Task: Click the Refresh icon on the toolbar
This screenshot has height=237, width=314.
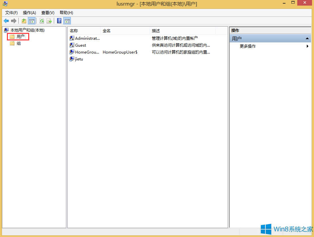Action: coord(42,21)
